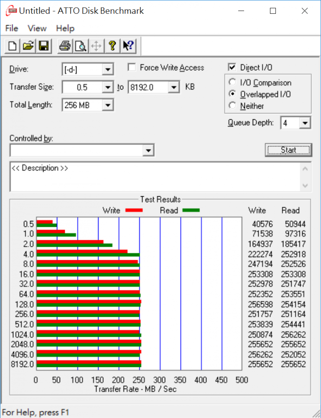The height and width of the screenshot is (418, 321).
Task: Click the 'Test Results' group heading
Action: (160, 200)
